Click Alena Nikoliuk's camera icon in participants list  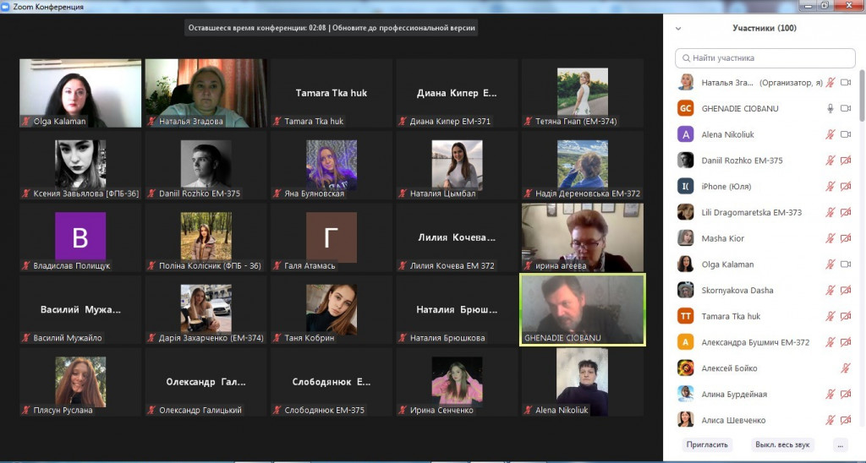845,134
